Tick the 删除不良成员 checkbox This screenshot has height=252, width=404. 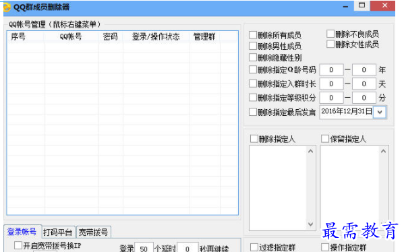(x=330, y=34)
